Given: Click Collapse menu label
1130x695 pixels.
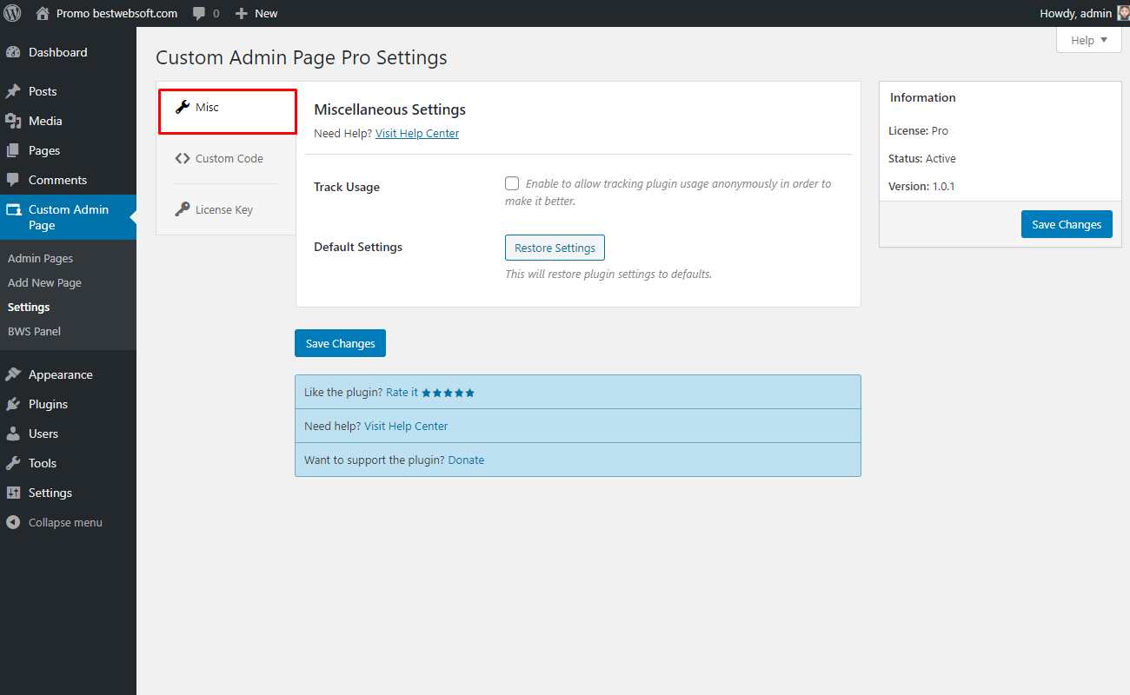Looking at the screenshot, I should click(x=65, y=522).
